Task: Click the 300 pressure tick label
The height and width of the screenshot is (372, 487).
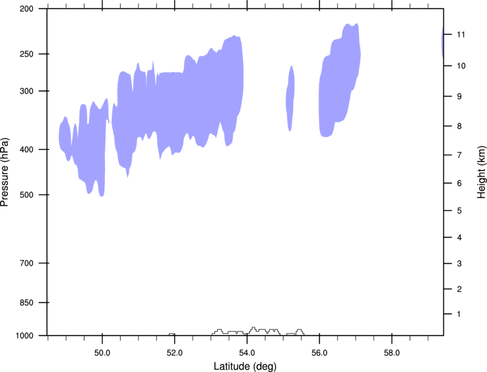Action: (26, 91)
